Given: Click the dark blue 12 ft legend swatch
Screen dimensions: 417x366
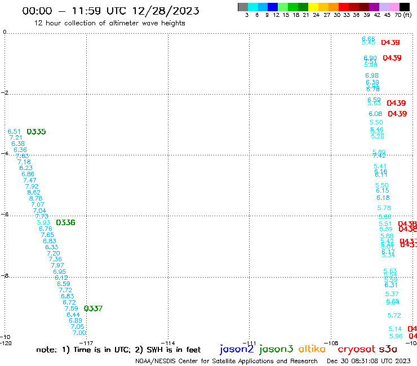Looking at the screenshot, I should 273,7.
